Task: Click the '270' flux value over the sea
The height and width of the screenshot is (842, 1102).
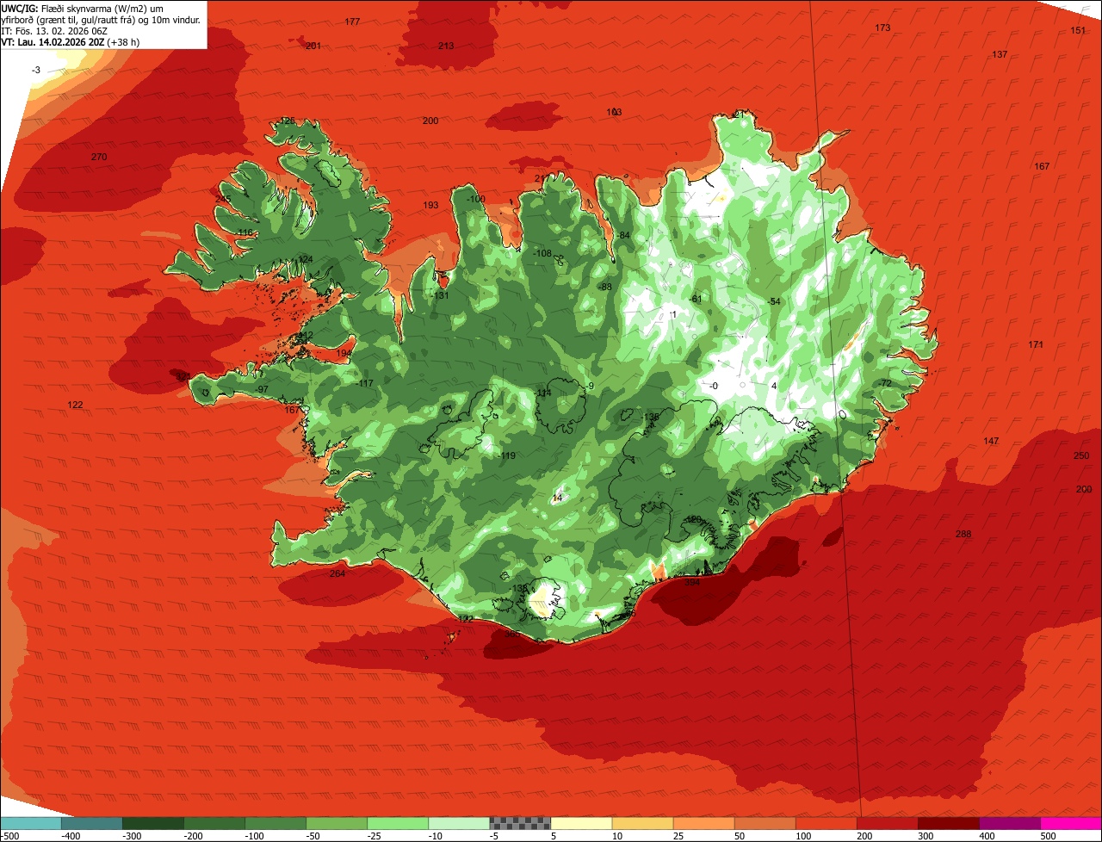Action: (99, 157)
